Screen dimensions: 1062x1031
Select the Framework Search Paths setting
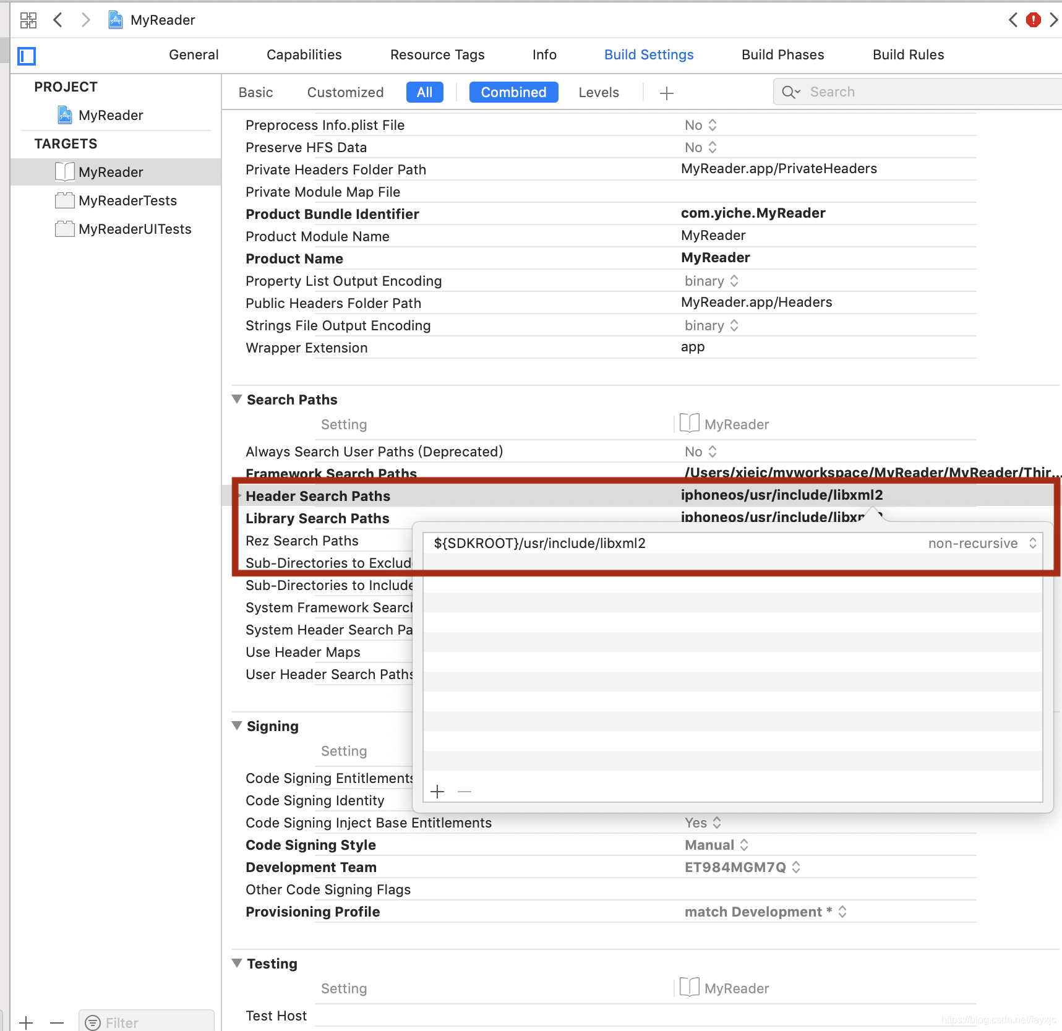(x=331, y=475)
